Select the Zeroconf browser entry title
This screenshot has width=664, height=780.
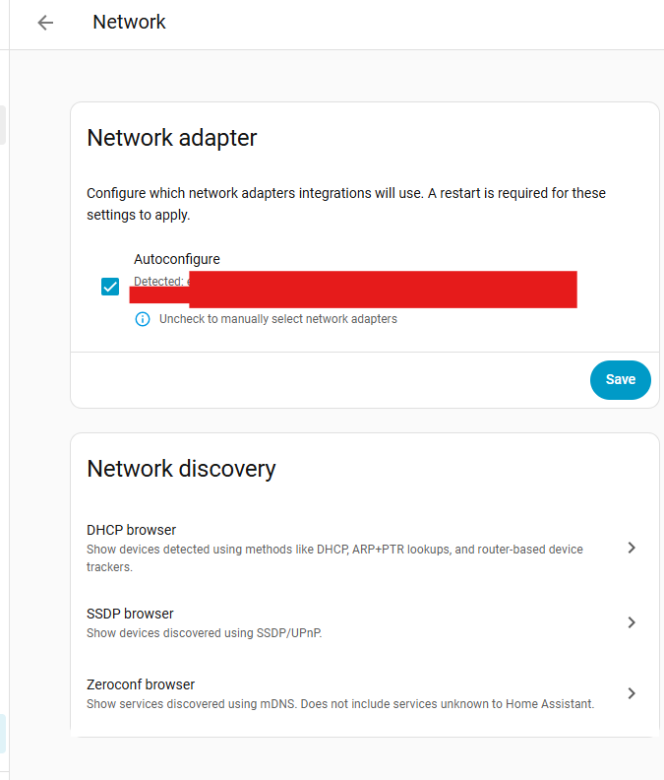[x=141, y=684]
